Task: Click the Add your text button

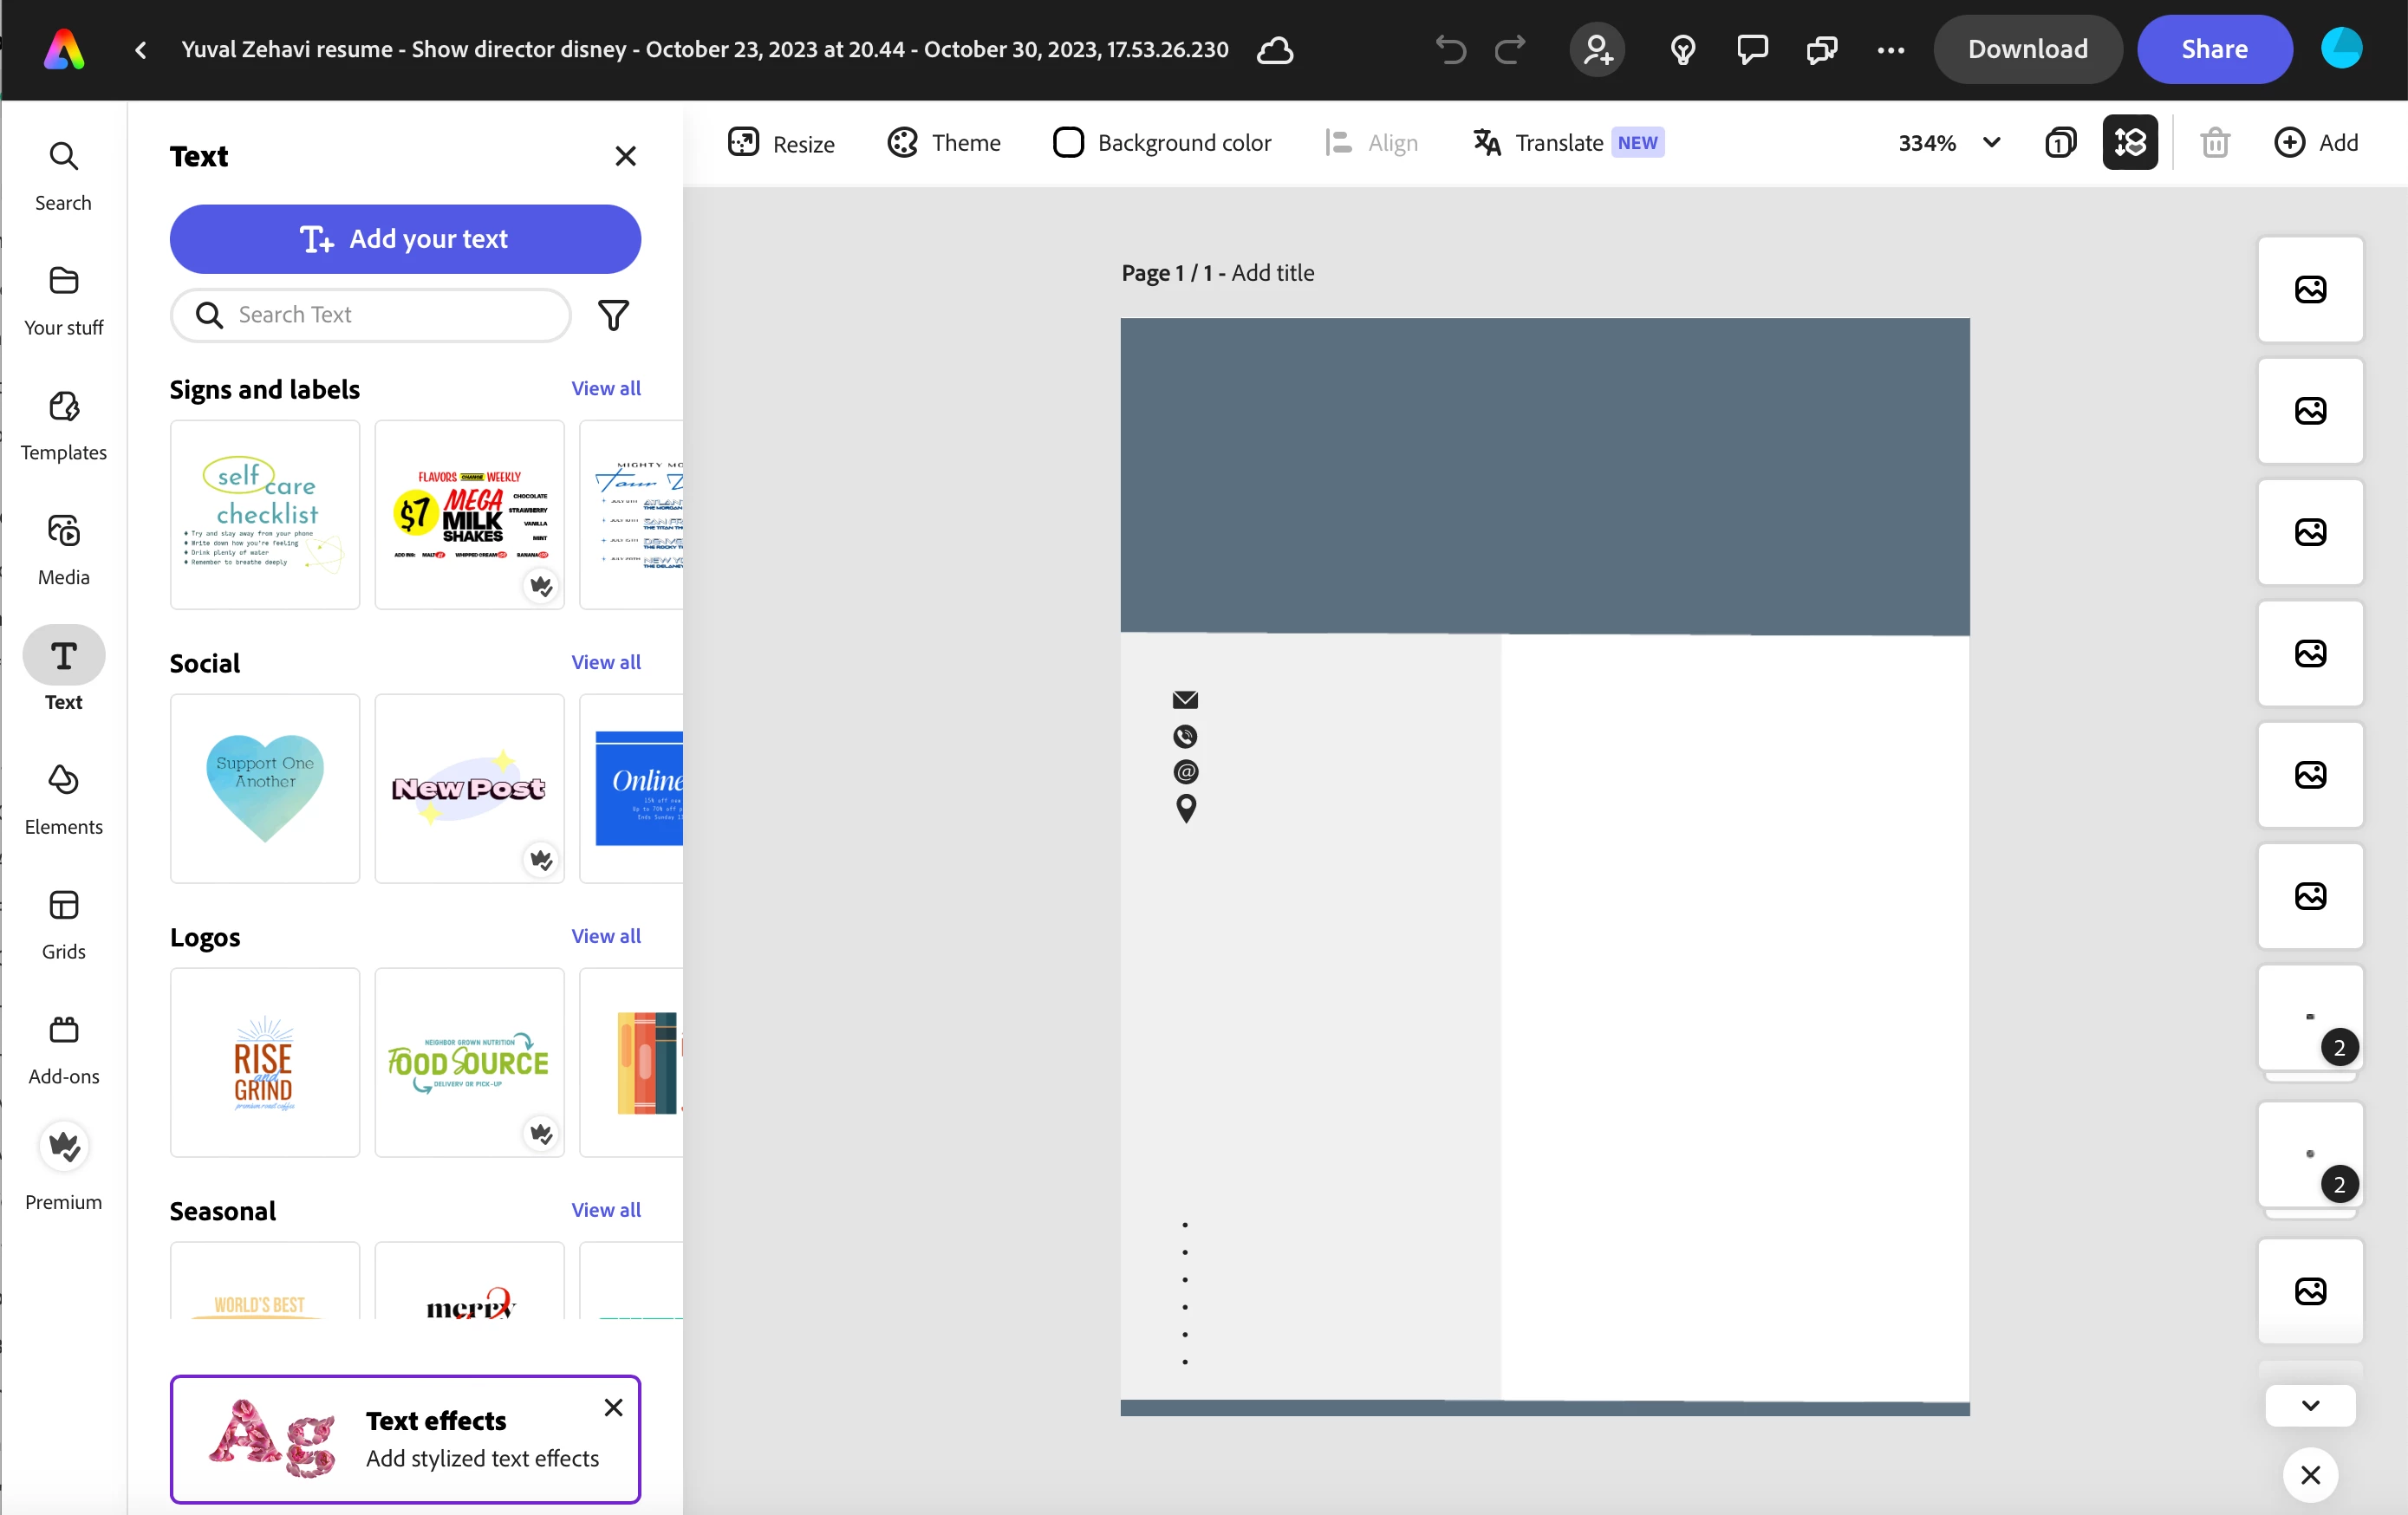Action: pyautogui.click(x=405, y=239)
